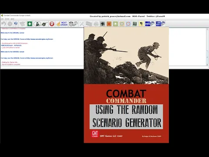Viewport: 209px width, 157px height.
Task: Click the chat log vertical scrollbar thumb
Action: [207, 58]
